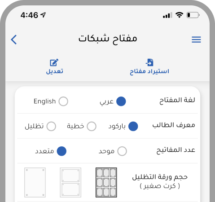
Task: Tap the مفتاح شبكات page title
Action: [x=108, y=39]
